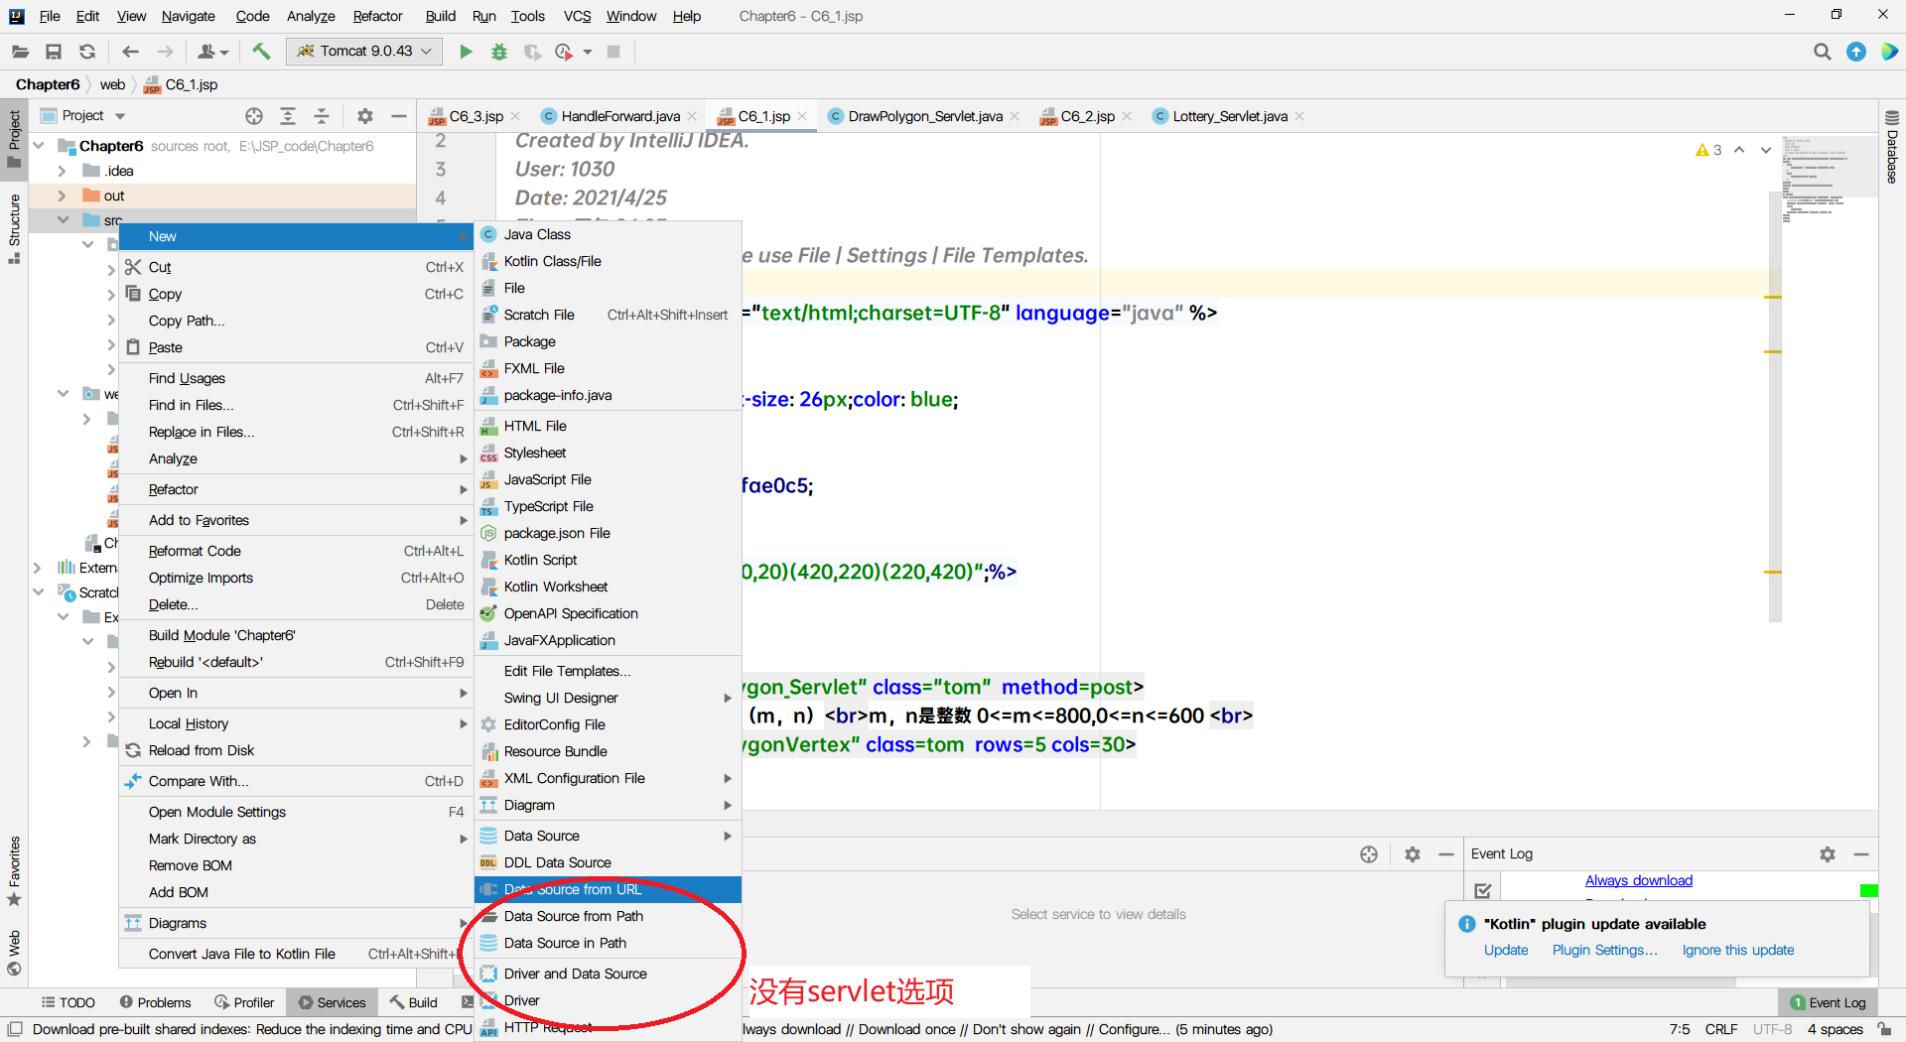Select Data Source from URL item

pyautogui.click(x=608, y=889)
